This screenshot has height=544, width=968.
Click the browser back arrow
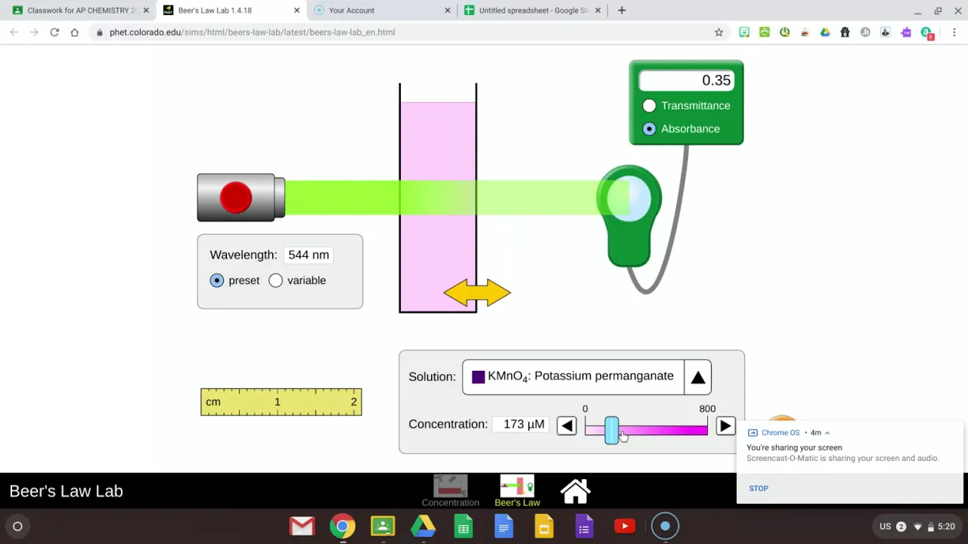point(14,32)
